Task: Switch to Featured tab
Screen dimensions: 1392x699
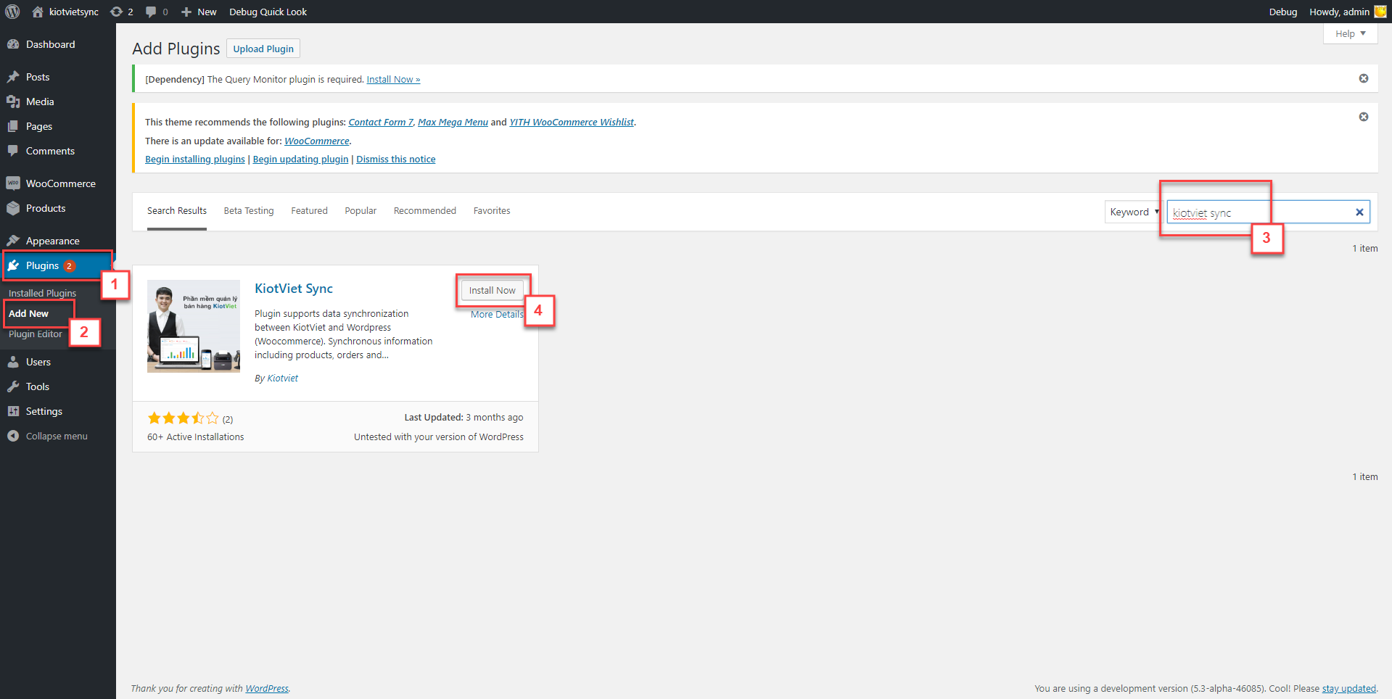Action: 309,211
